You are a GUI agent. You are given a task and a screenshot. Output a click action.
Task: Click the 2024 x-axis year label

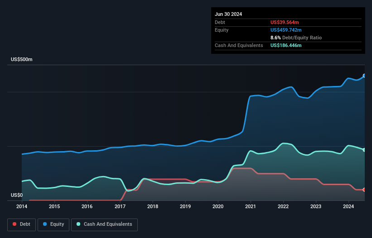click(349, 207)
